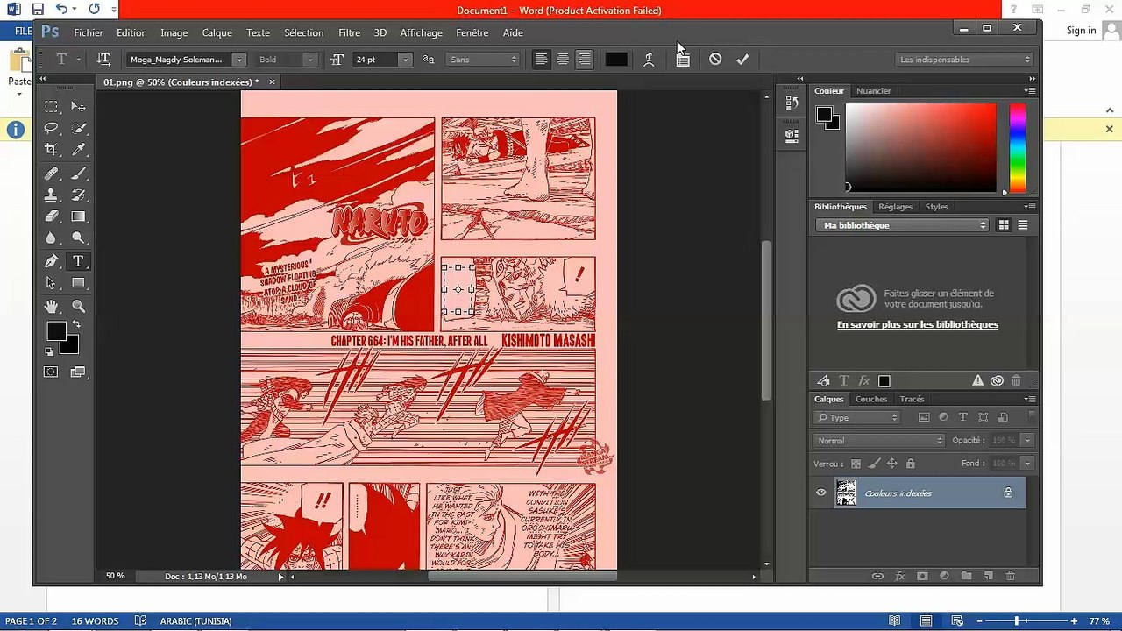Switch to the Couches tab
Screen dimensions: 1122x631
pos(871,400)
